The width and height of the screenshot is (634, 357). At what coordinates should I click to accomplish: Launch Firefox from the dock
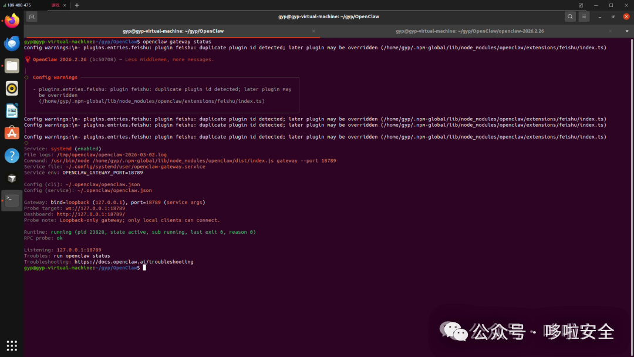pos(12,21)
